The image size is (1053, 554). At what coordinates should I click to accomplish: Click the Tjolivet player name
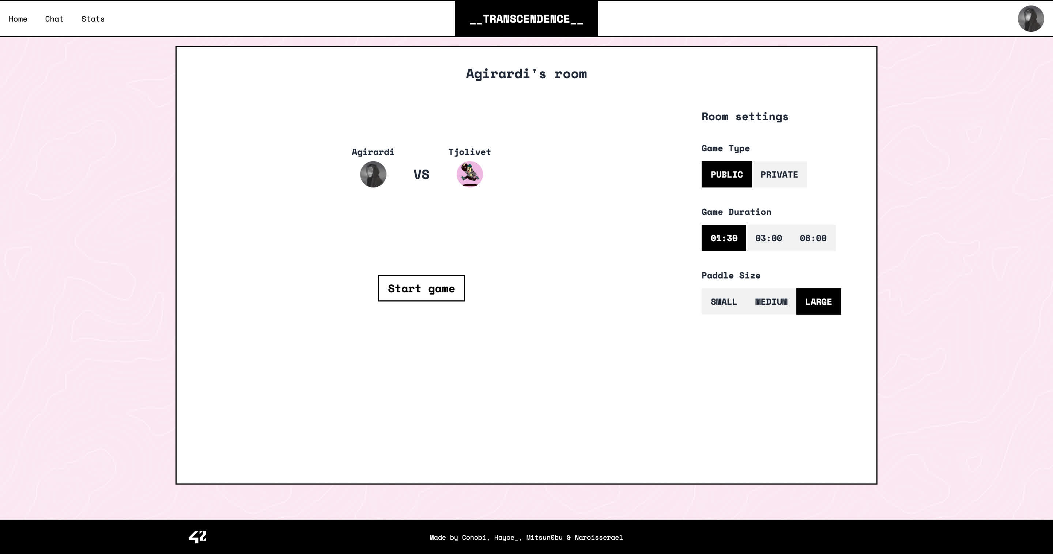[x=469, y=152]
